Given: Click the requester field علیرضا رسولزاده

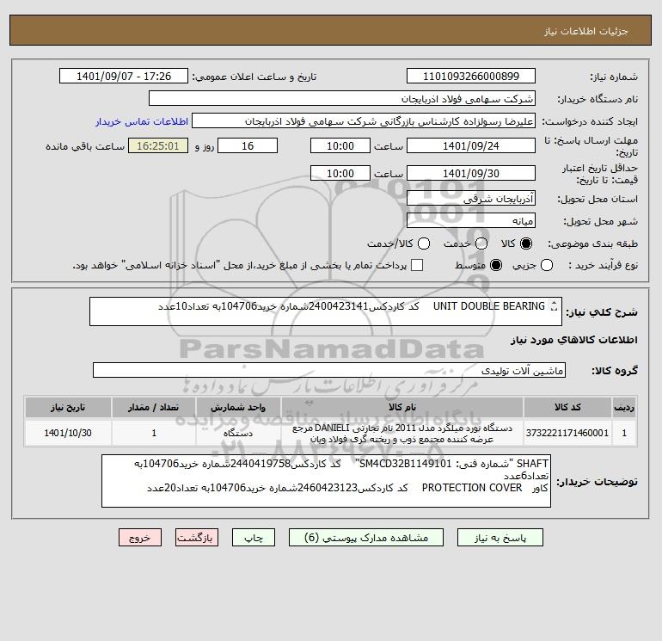Looking at the screenshot, I should point(364,120).
